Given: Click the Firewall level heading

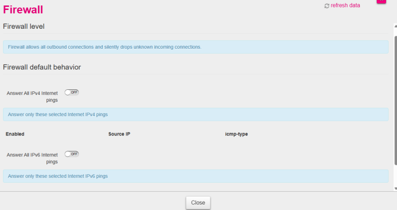Looking at the screenshot, I should click(24, 26).
